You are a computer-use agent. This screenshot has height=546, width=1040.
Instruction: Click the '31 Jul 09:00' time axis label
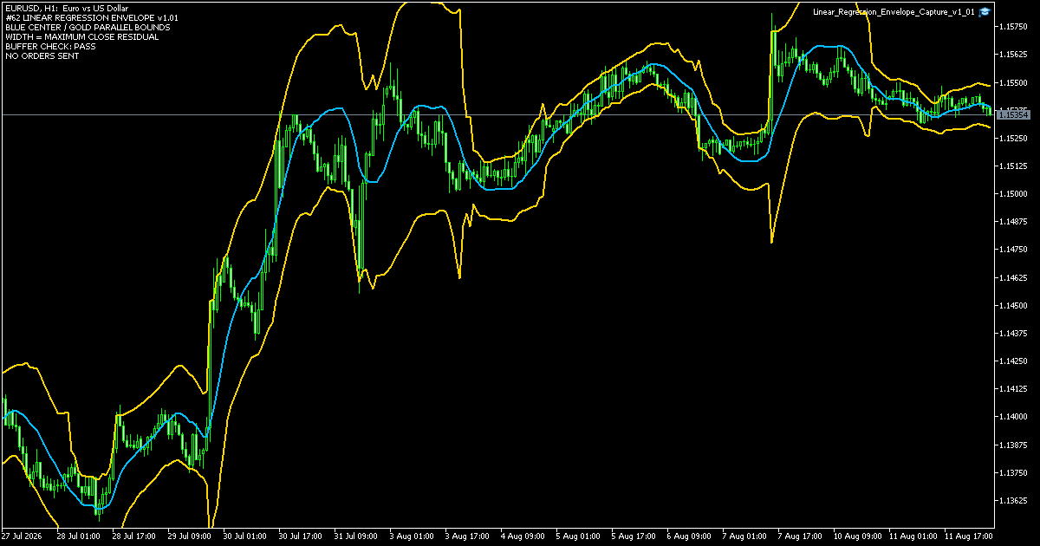pyautogui.click(x=358, y=536)
